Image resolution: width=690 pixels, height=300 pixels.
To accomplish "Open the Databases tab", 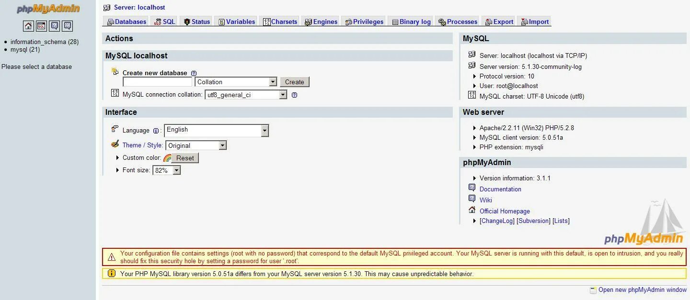I will pos(126,22).
